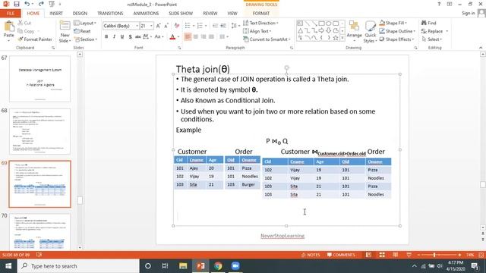Switch to the INSERT tab
Image resolution: width=486 pixels, height=273 pixels.
point(56,14)
